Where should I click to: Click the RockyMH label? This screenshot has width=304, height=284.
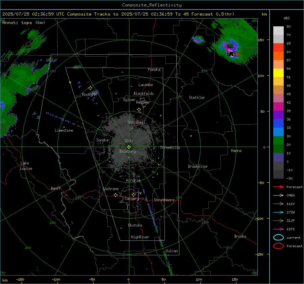coord(89,95)
